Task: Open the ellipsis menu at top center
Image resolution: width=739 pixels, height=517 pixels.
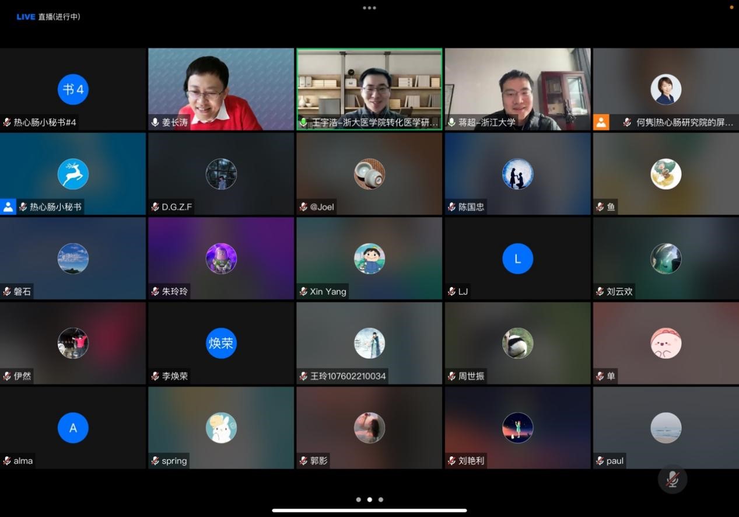Action: 369,8
